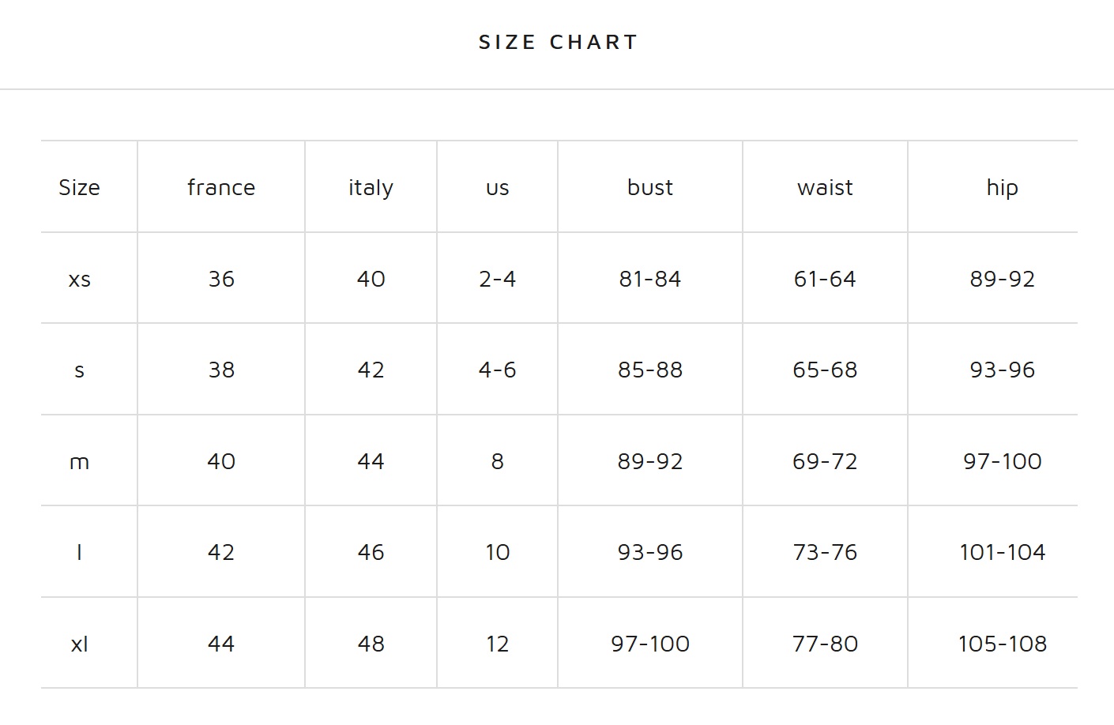Click the waist value 69-72
The image size is (1114, 725).
[825, 461]
